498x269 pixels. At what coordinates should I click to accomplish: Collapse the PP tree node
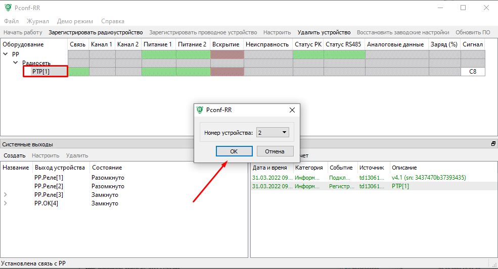pyautogui.click(x=6, y=54)
